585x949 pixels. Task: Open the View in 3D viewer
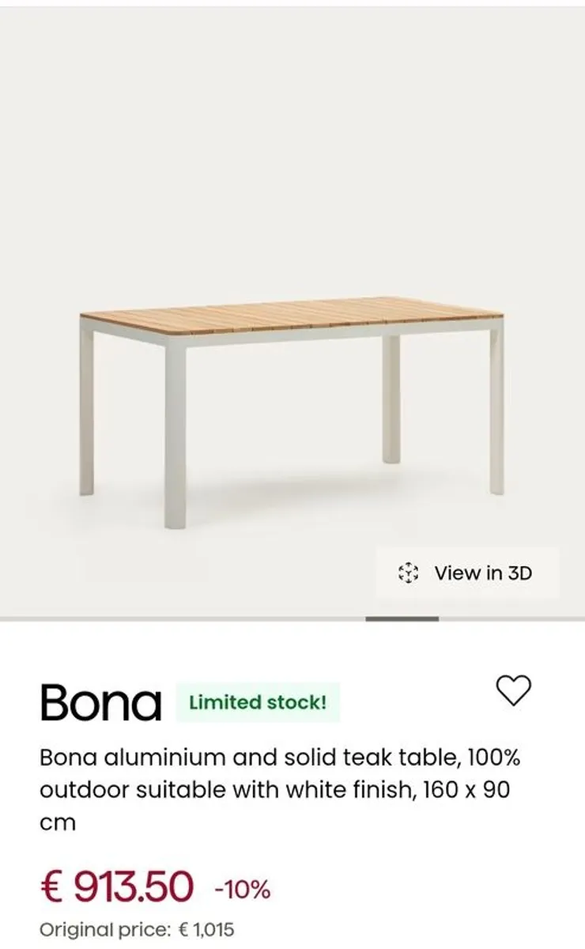point(466,573)
